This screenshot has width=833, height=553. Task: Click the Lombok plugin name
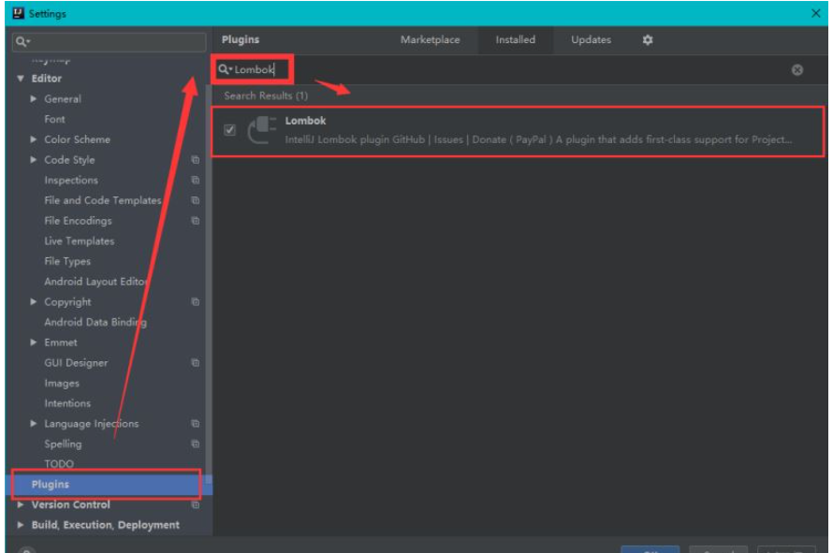click(305, 121)
